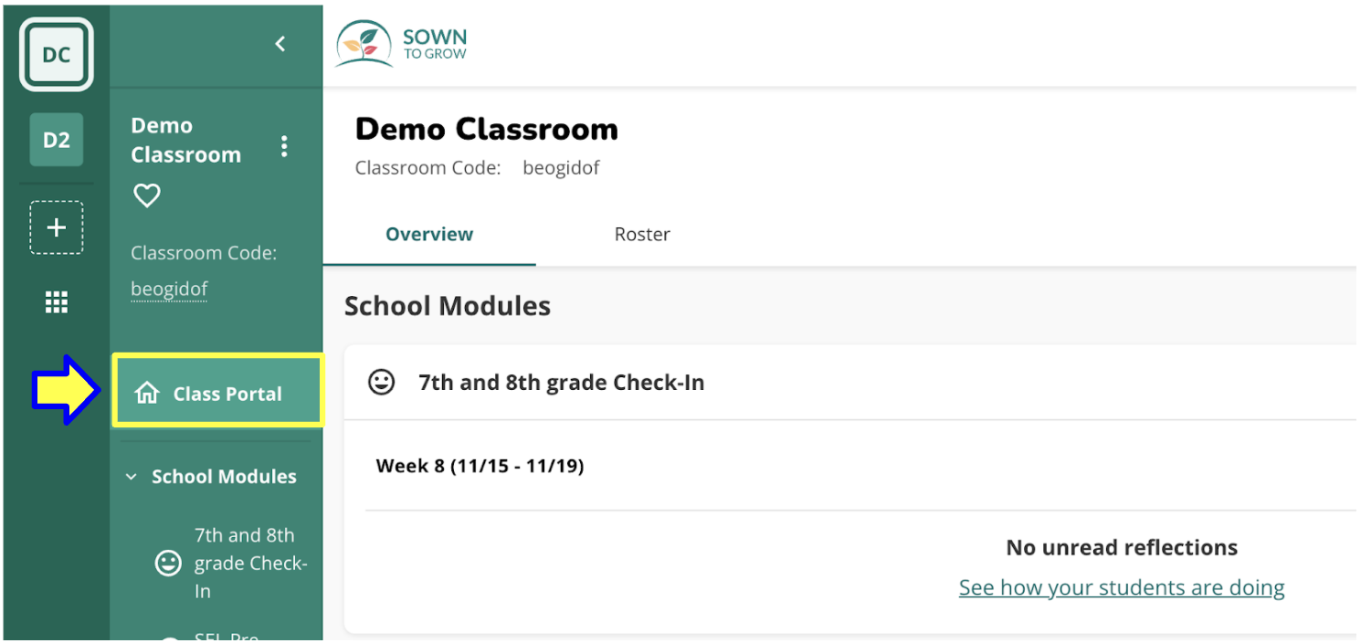Viewport: 1361px width, 643px height.
Task: Open the 7th and 8th grade Check-In card title
Action: (561, 382)
